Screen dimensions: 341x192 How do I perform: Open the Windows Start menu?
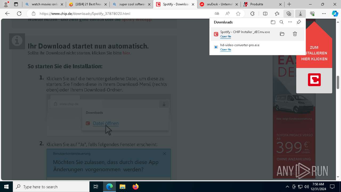pos(6,187)
